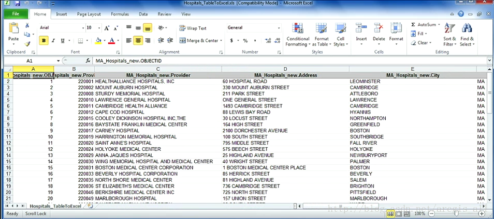Click the AutoSum sigma icon

pyautogui.click(x=413, y=24)
